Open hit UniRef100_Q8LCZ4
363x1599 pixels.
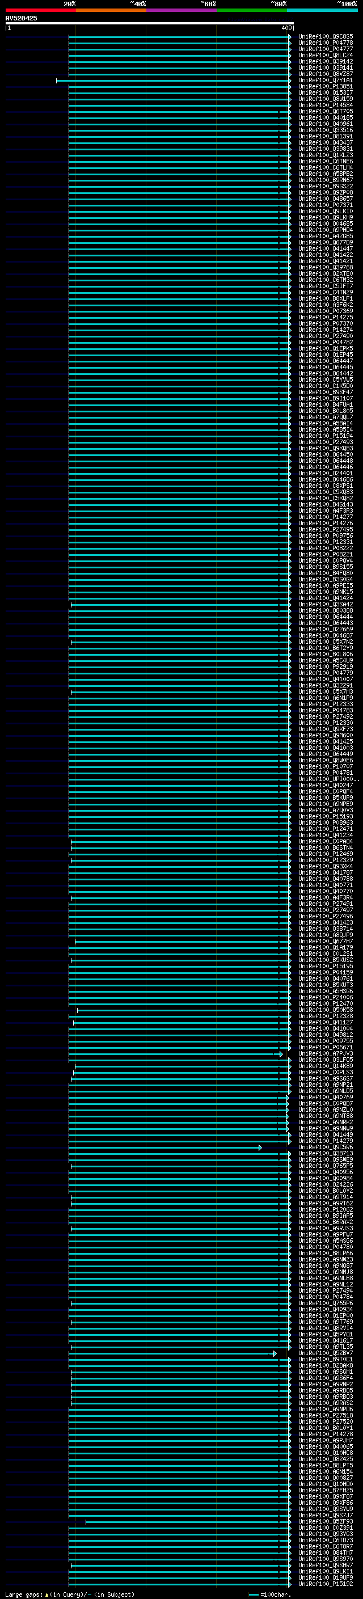pos(325,55)
